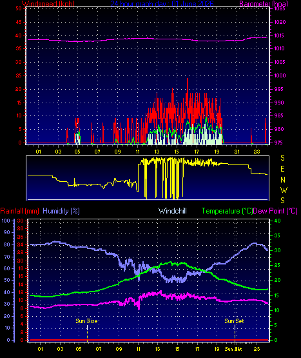Select the Rainfall (mm) legend label
The width and height of the screenshot is (301, 358).
(19, 211)
